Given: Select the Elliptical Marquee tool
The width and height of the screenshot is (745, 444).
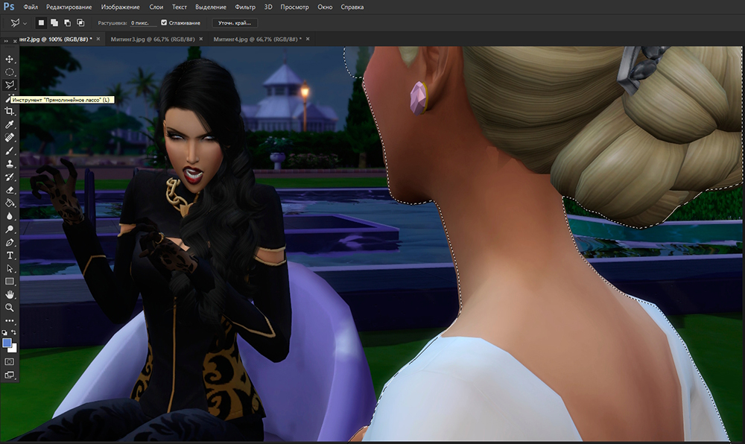Looking at the screenshot, I should coord(10,72).
